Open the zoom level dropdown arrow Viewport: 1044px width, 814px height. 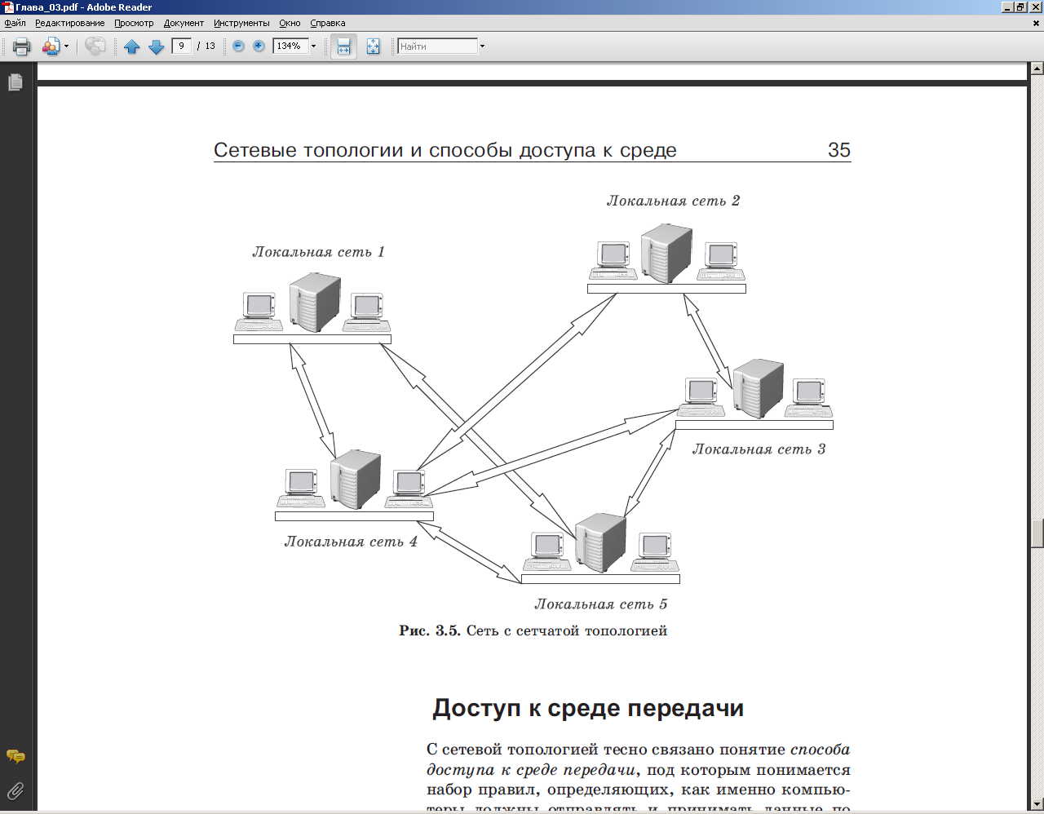click(313, 46)
